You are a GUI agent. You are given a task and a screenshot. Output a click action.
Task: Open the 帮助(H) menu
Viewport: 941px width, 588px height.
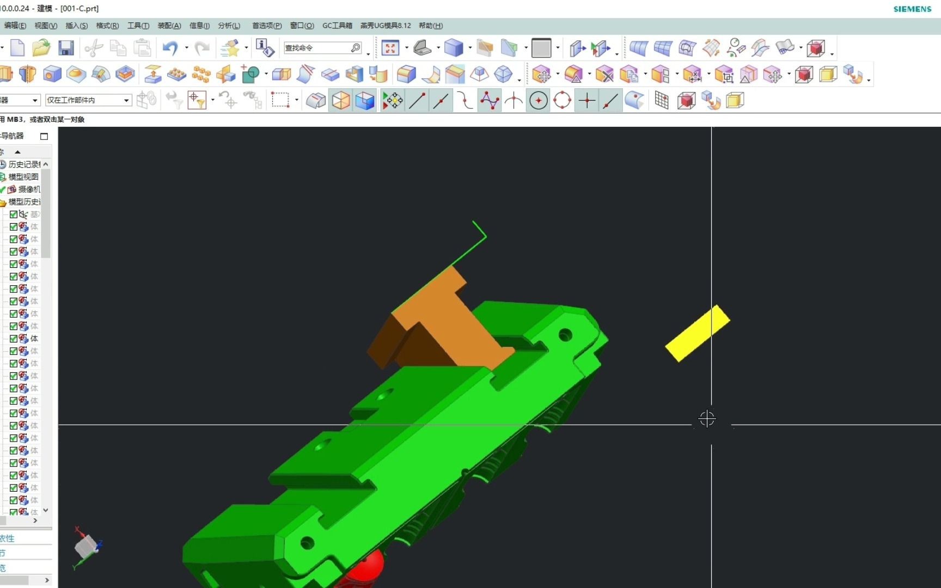431,26
